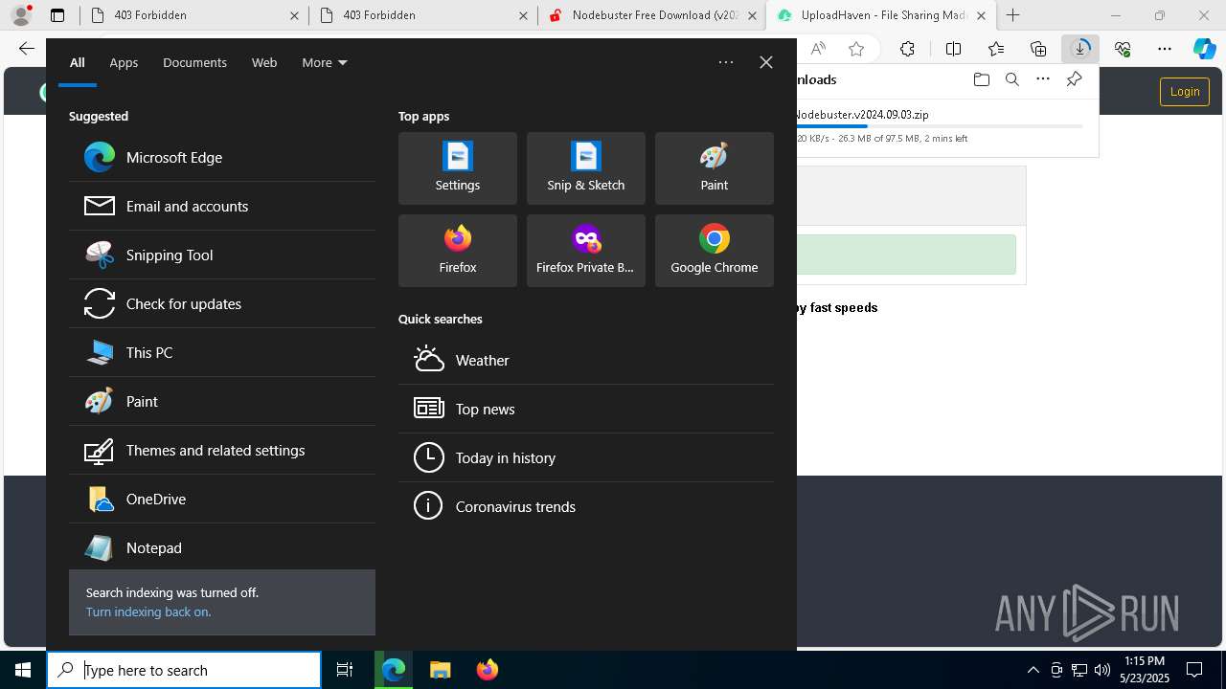The image size is (1226, 689).
Task: Open Settings tile in Top apps
Action: (x=458, y=168)
